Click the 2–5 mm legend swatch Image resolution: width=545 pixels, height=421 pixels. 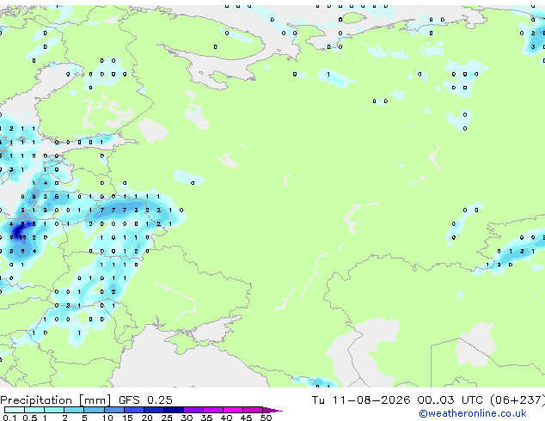[74, 410]
